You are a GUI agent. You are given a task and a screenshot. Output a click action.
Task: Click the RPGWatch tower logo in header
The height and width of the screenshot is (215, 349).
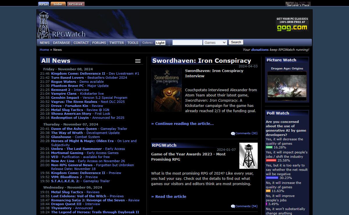(x=43, y=25)
